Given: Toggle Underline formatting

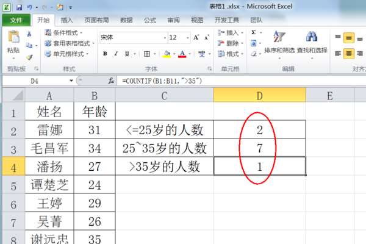Looking at the screenshot, I should click(x=127, y=54).
